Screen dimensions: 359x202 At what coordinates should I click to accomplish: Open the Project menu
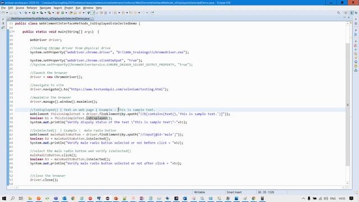coord(68,8)
